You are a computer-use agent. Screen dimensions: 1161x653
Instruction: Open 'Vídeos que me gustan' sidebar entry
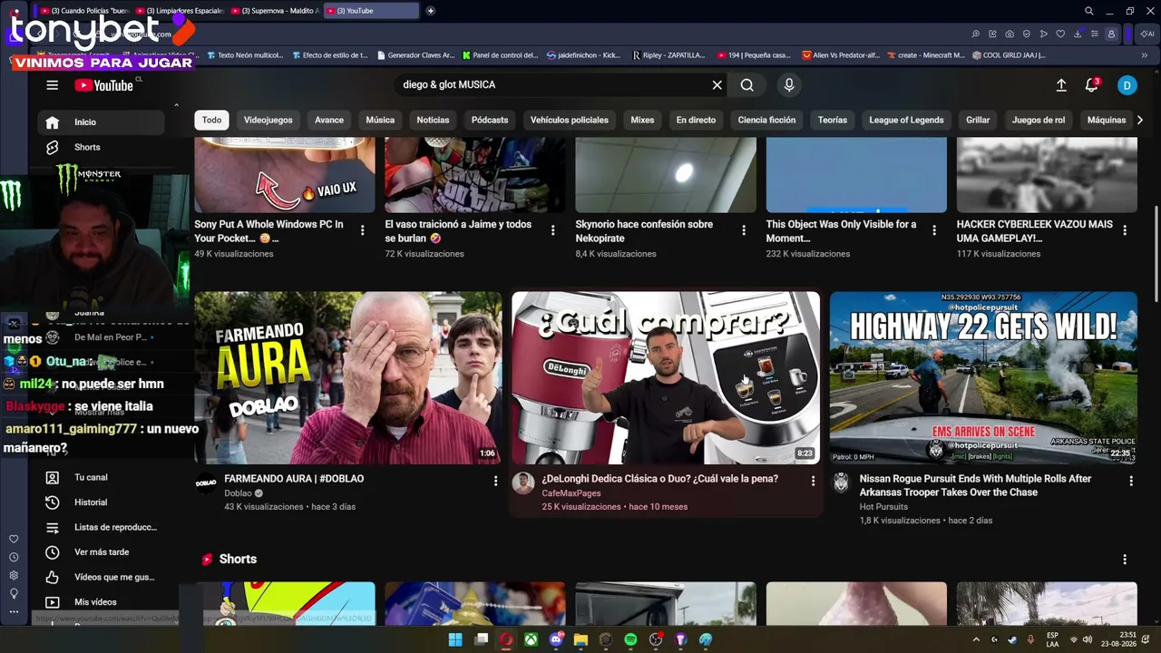click(102, 577)
